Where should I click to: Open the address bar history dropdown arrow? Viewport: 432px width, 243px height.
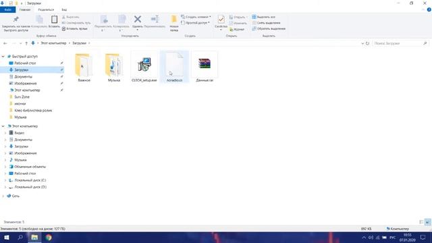[x=362, y=43]
